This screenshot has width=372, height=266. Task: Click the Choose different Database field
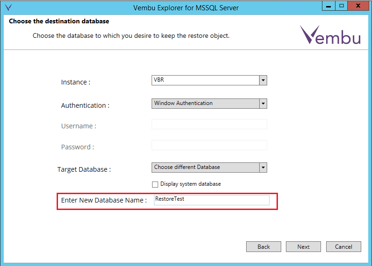click(x=205, y=168)
